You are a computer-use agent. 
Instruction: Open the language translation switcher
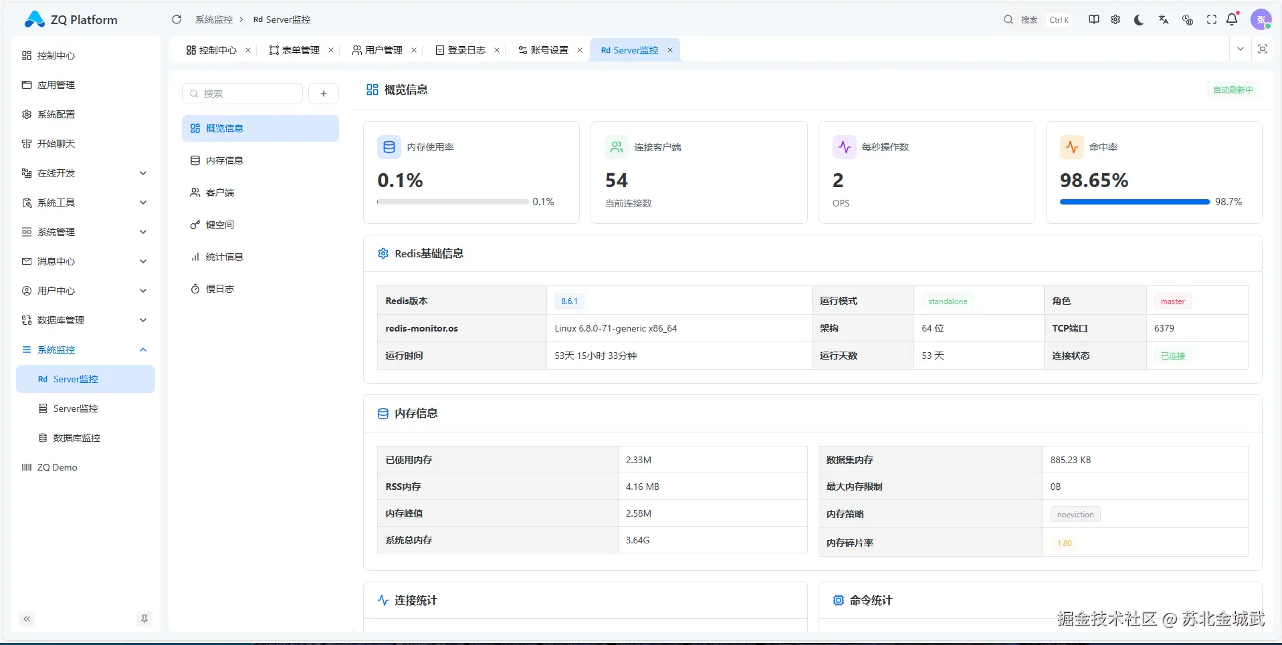1164,19
